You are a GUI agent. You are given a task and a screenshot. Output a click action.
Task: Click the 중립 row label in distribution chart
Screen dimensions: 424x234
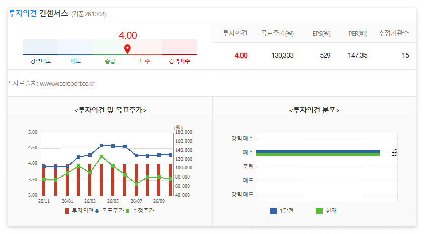[248, 166]
